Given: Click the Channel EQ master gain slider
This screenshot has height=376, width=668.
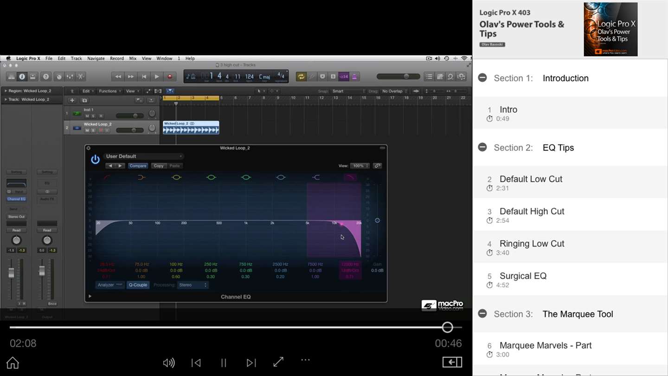Looking at the screenshot, I should (377, 220).
